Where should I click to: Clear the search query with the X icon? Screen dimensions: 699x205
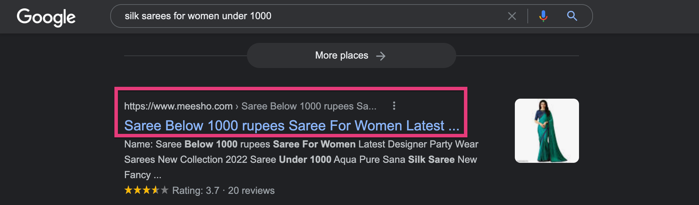[x=512, y=16]
